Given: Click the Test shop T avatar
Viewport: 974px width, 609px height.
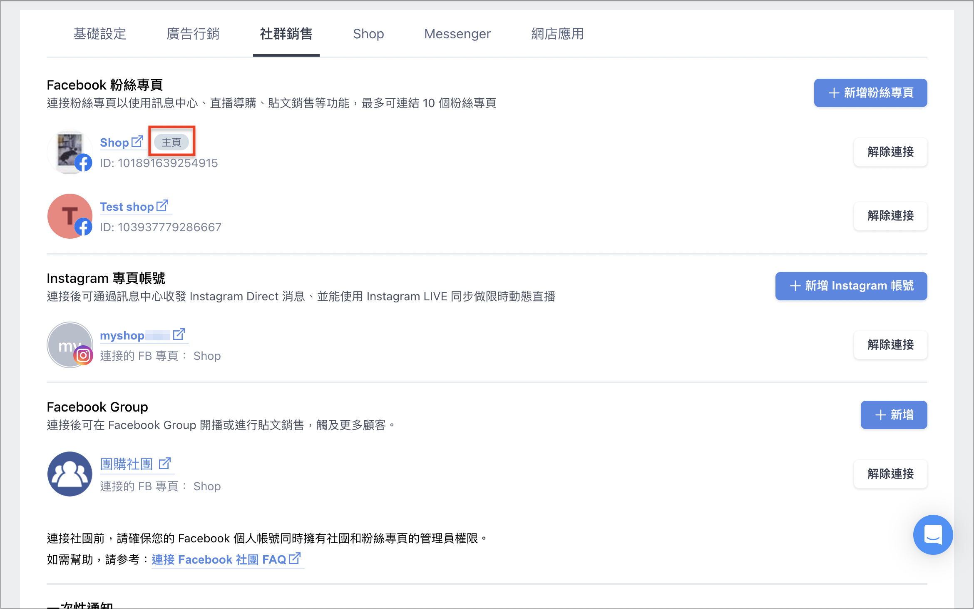Looking at the screenshot, I should pos(70,216).
